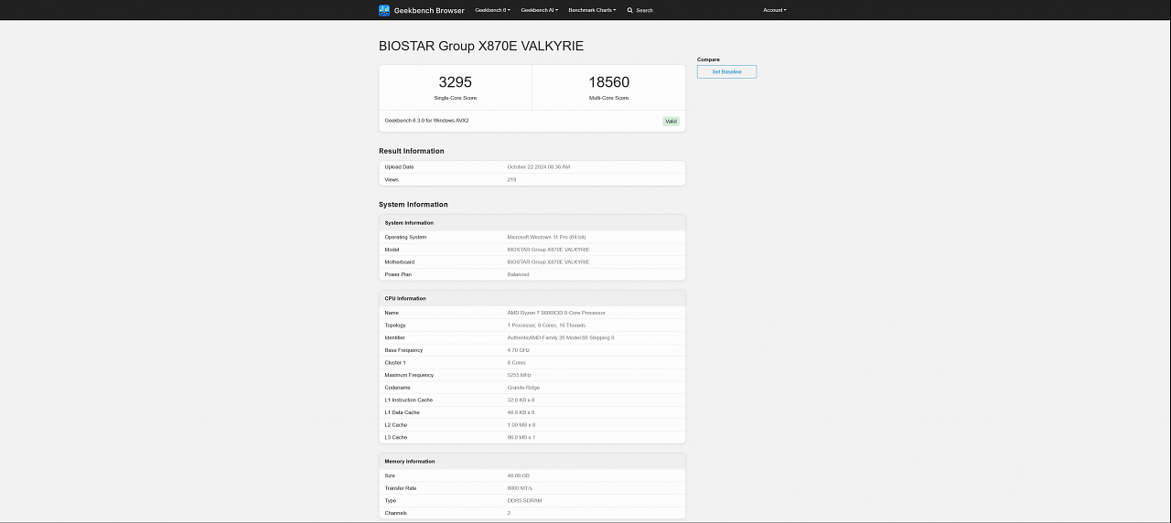Click the Upload Date row label
Viewport: 1171px width, 523px height.
pyautogui.click(x=399, y=167)
